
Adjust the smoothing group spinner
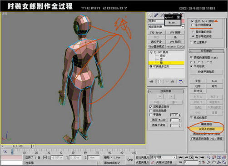click(180, 126)
